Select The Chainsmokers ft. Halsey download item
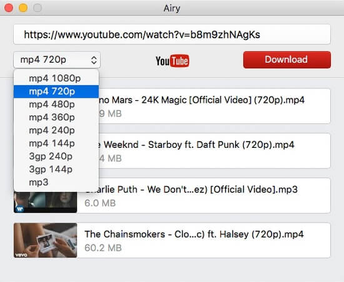Image resolution: width=344 pixels, height=282 pixels. tap(172, 240)
